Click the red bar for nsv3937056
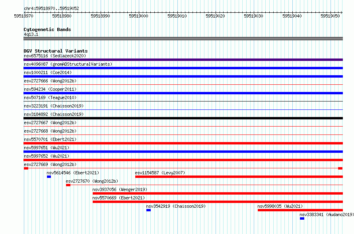The image size is (354, 234). pyautogui.click(x=218, y=193)
